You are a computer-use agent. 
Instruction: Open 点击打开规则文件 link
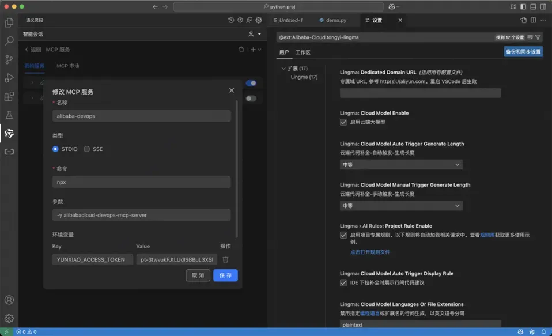tap(370, 252)
